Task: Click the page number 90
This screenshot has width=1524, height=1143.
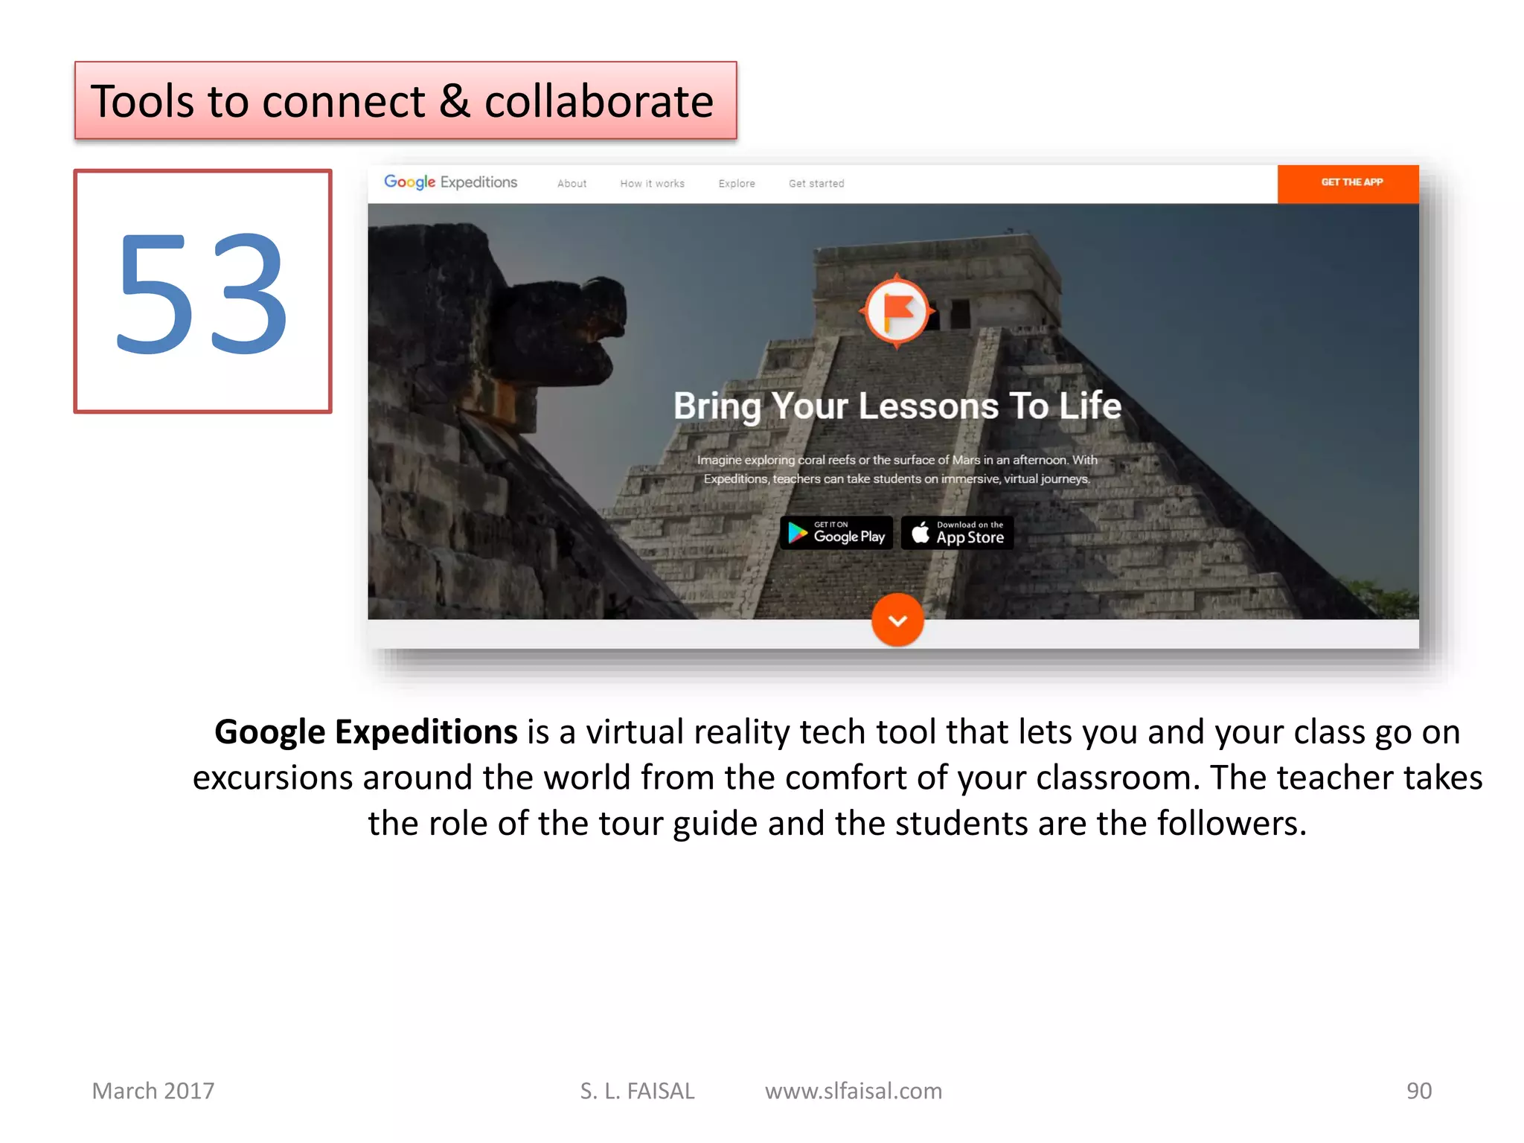Action: [1418, 1091]
